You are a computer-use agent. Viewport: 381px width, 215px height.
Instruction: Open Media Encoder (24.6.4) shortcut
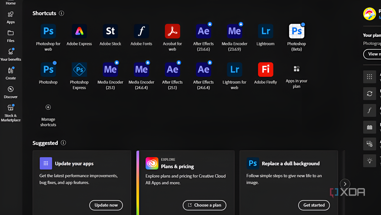[141, 70]
